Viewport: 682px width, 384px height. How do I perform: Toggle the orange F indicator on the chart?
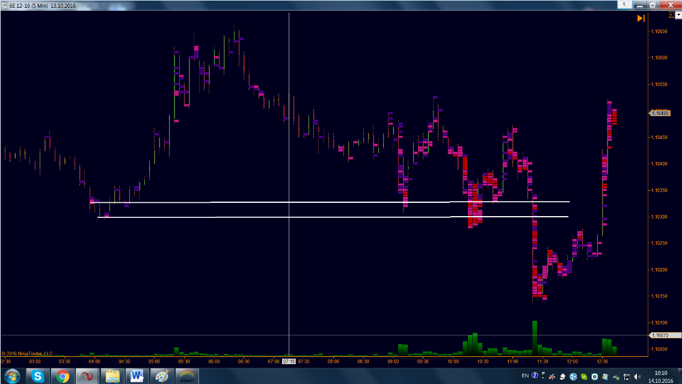tap(671, 14)
